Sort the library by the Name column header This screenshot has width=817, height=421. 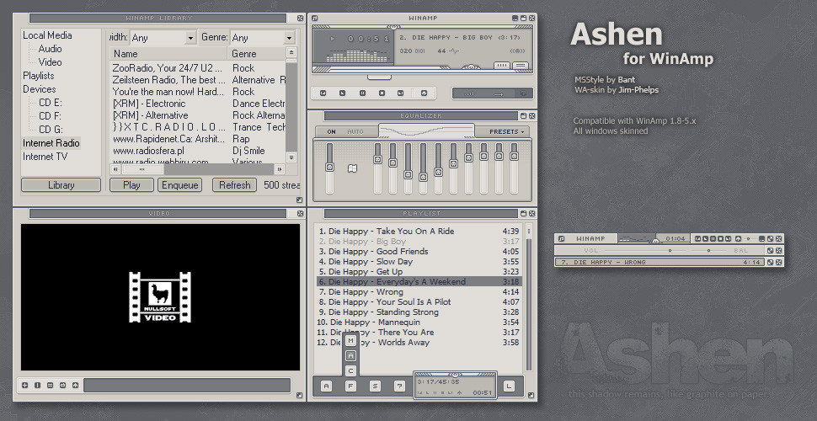pyautogui.click(x=168, y=54)
